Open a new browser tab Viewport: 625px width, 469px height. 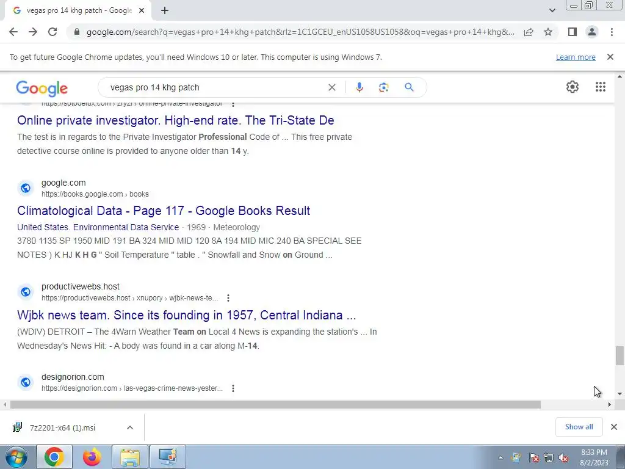pos(165,11)
